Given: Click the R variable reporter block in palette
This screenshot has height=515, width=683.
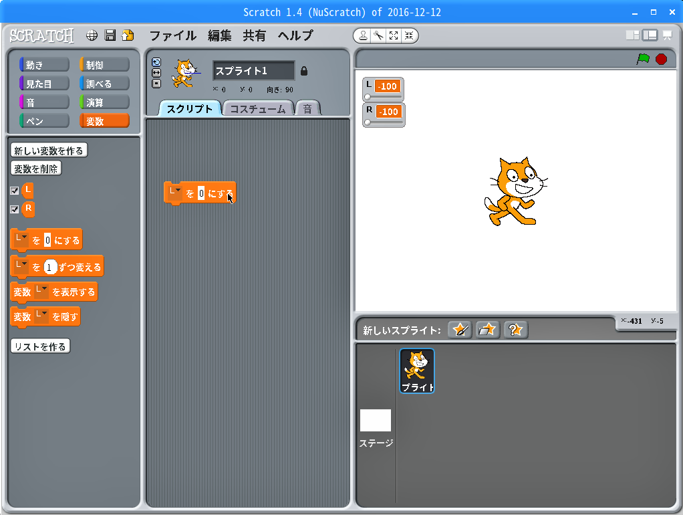Looking at the screenshot, I should (x=28, y=209).
